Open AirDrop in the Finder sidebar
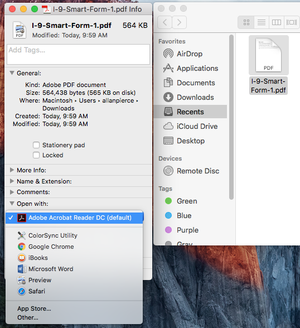Screen dimensions: 300x328 (190, 54)
